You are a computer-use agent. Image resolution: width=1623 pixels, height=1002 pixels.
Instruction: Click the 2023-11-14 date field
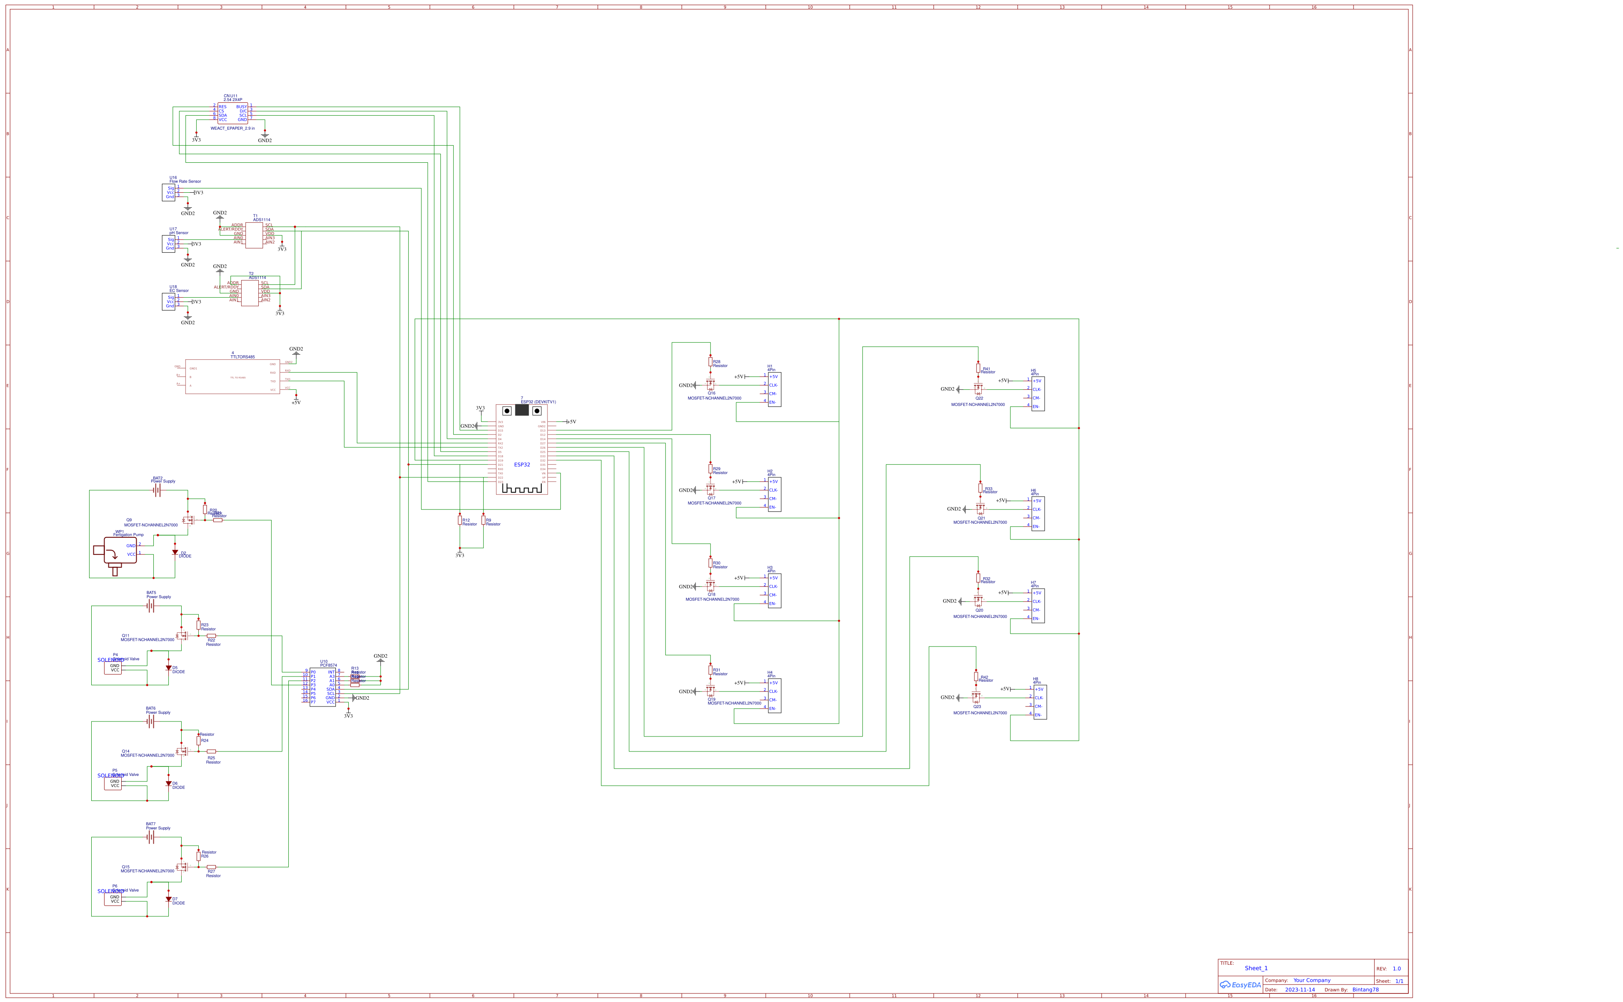[x=1300, y=990]
